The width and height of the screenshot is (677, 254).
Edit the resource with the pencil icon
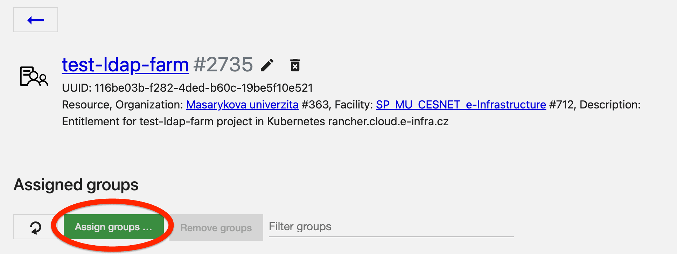coord(267,65)
